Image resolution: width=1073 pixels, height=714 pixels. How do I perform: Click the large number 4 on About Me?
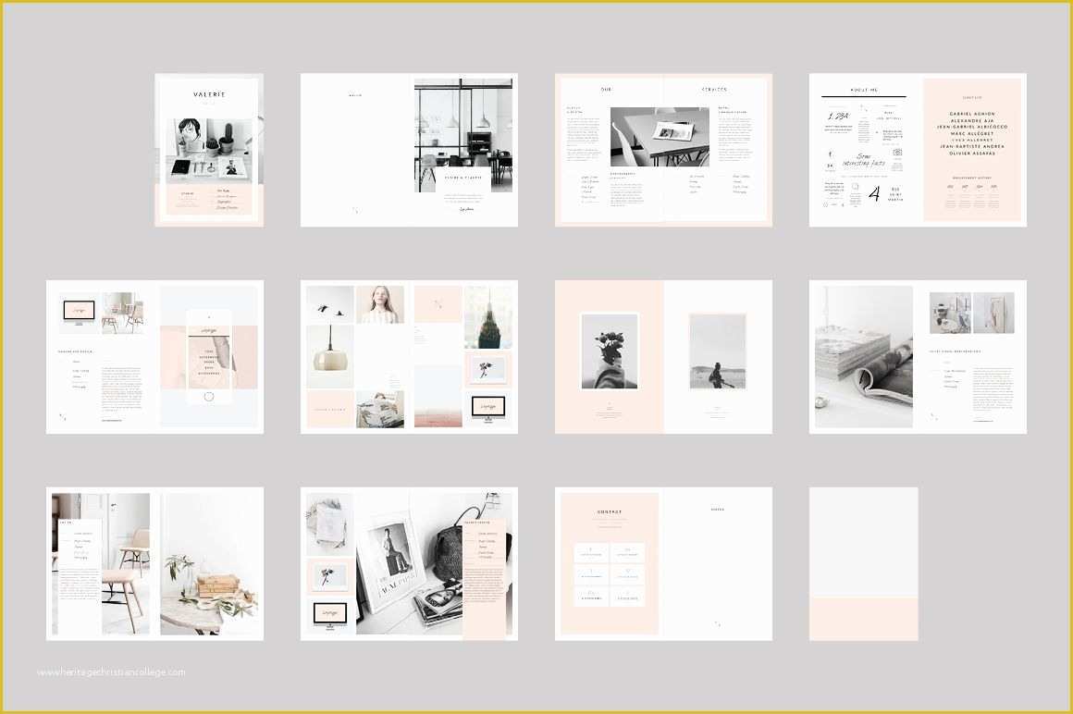[874, 193]
